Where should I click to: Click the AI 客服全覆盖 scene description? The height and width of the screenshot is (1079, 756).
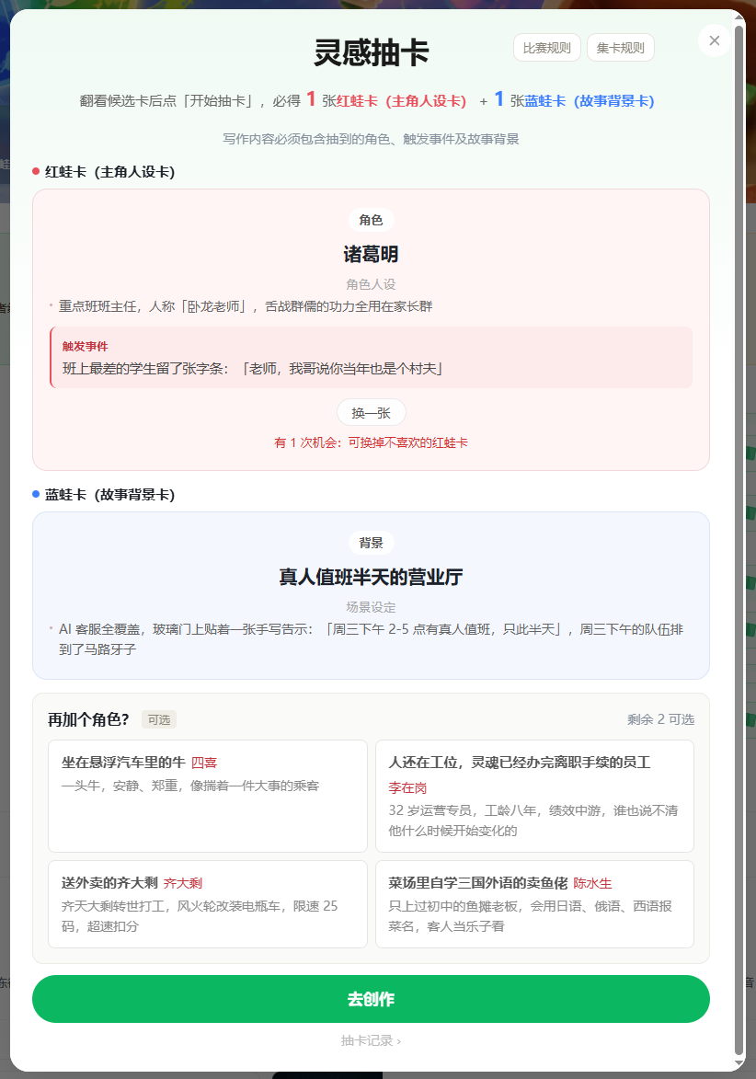pyautogui.click(x=372, y=638)
